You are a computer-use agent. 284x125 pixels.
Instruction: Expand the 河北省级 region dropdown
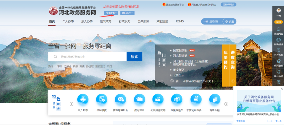click(111, 13)
